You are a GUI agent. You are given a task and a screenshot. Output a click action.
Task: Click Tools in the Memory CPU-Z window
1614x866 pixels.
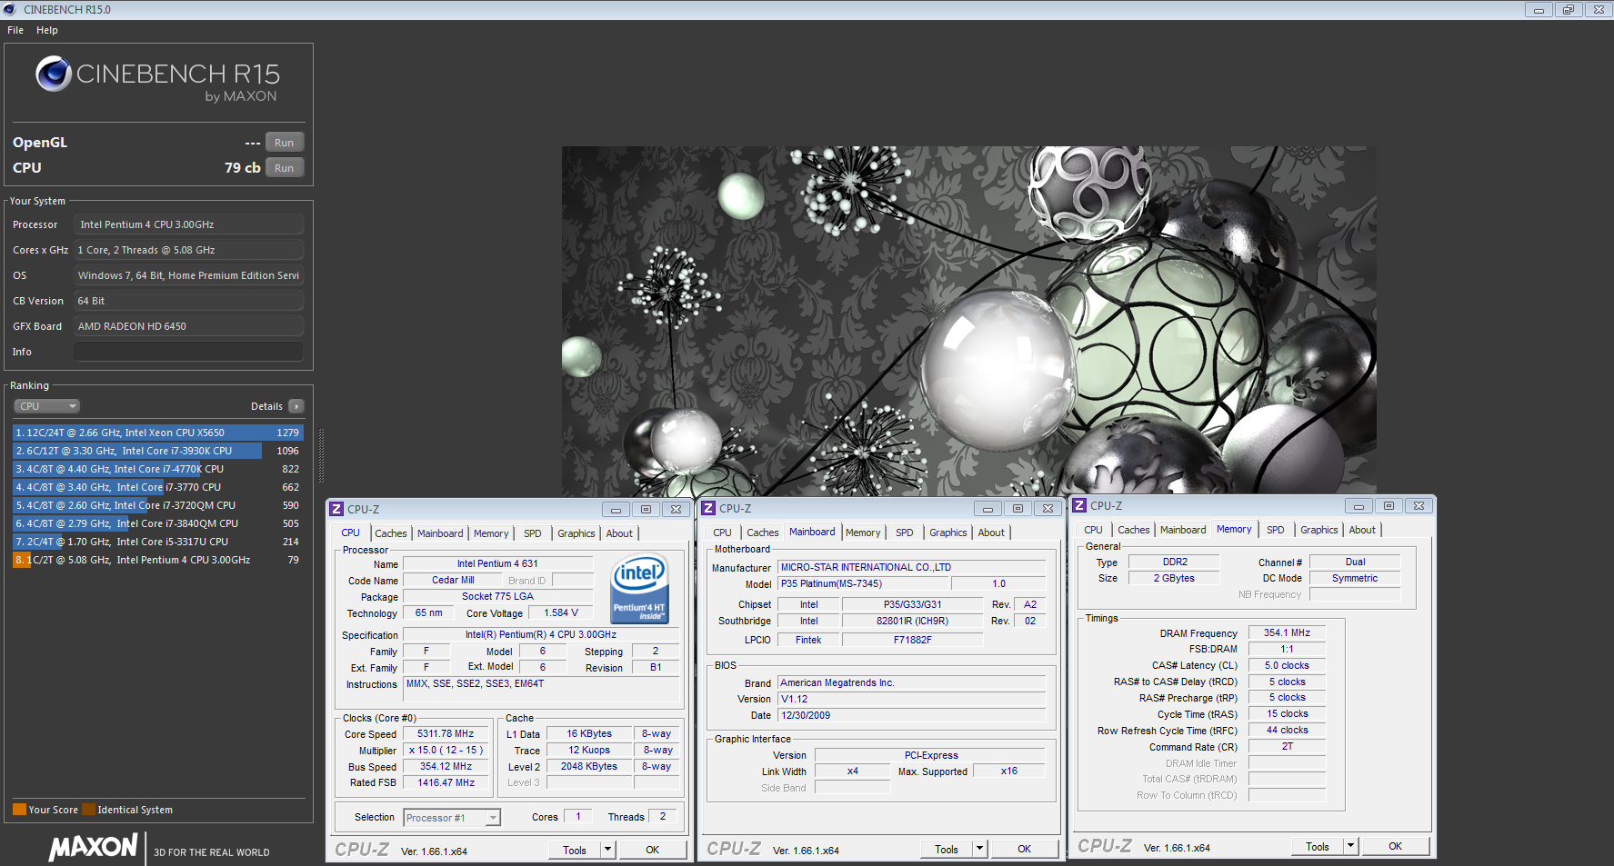coord(1318,846)
